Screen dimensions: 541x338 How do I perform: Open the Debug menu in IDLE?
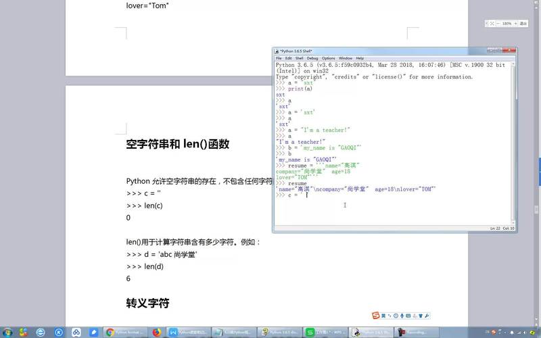(x=312, y=58)
